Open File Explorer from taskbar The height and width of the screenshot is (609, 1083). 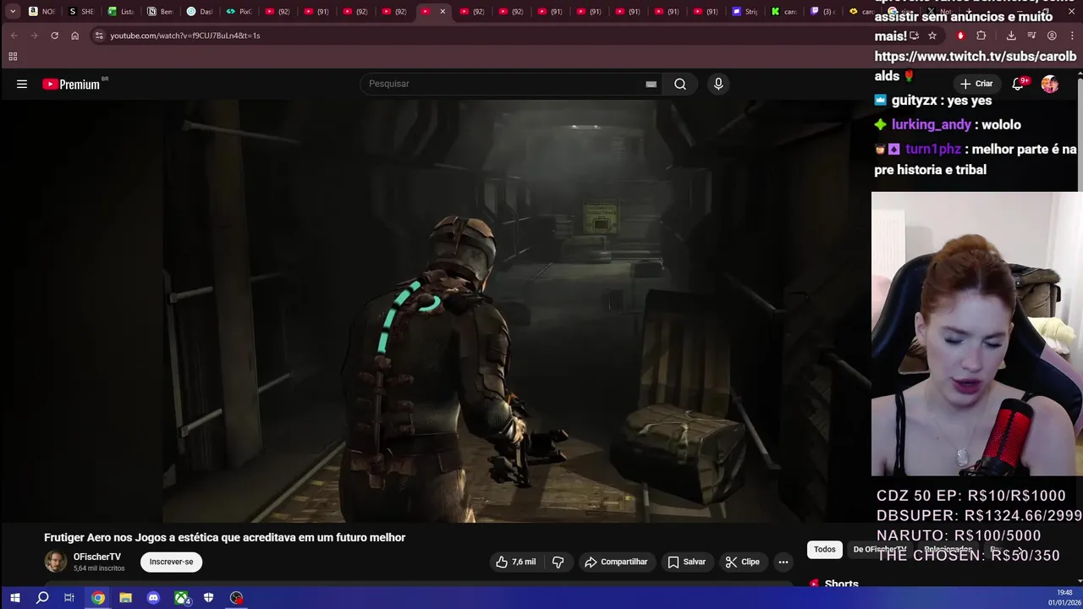click(125, 598)
